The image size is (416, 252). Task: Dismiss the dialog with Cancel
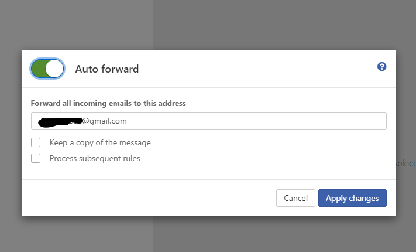(295, 198)
